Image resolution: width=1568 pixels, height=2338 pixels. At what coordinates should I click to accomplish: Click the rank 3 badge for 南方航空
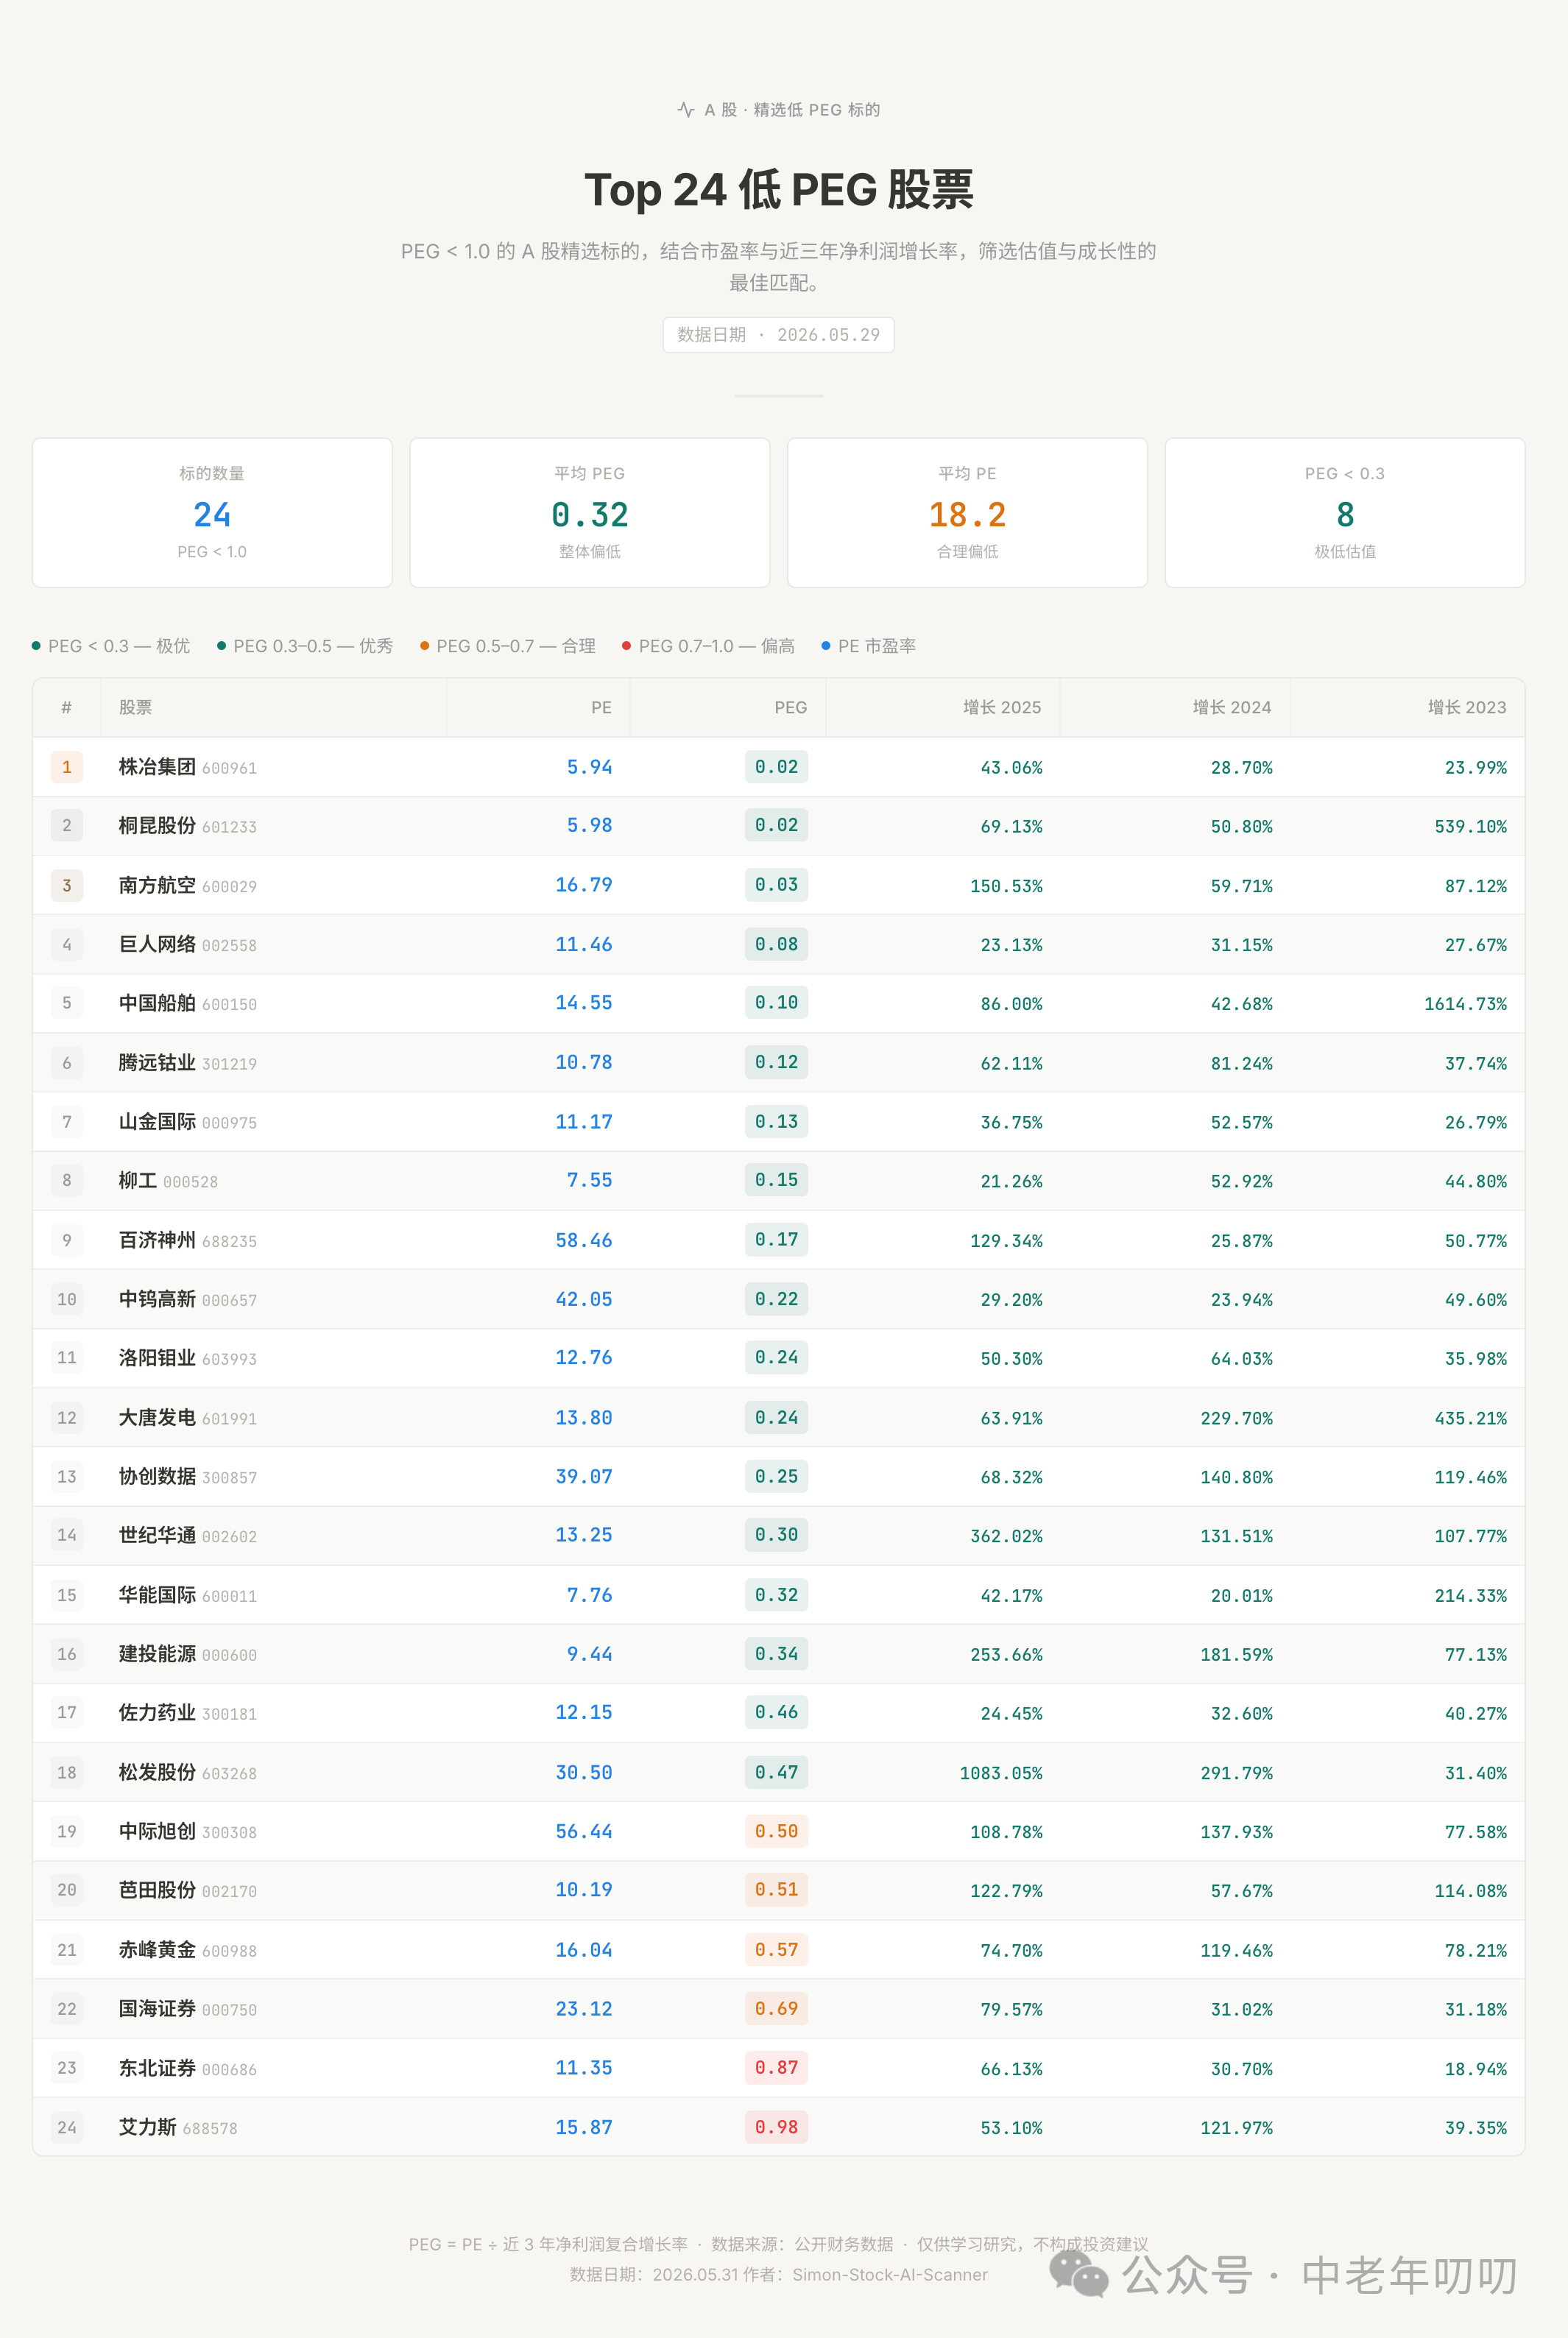click(67, 885)
